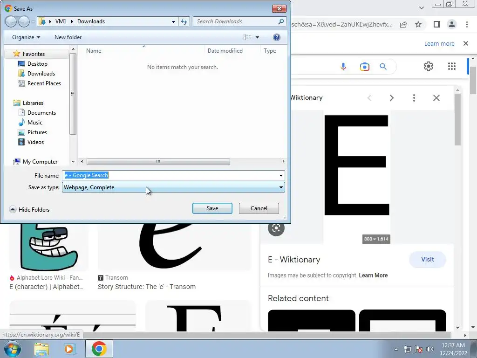The height and width of the screenshot is (358, 477).
Task: Sort files by Name column header
Action: click(x=94, y=51)
